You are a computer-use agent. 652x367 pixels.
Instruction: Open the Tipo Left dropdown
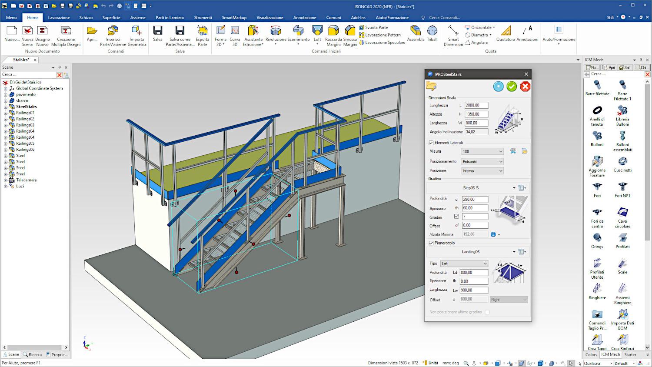[x=464, y=264]
